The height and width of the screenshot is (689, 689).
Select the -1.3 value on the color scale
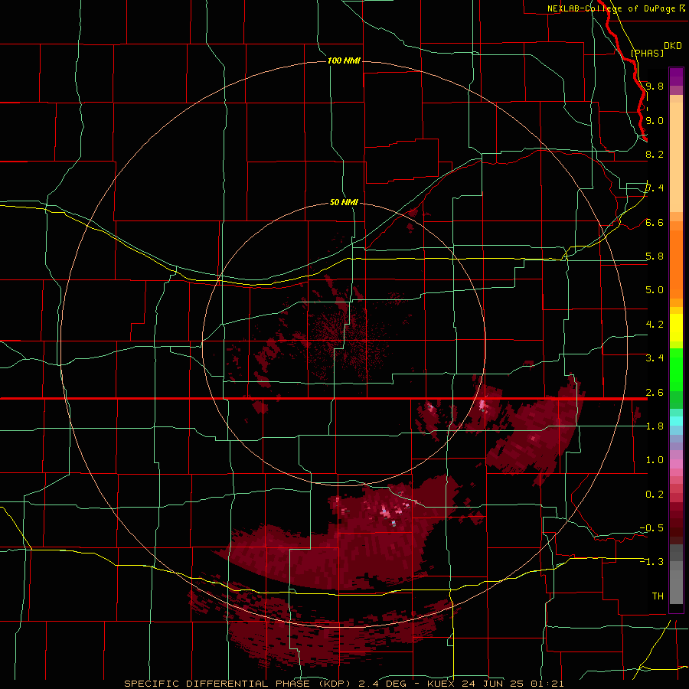pos(651,562)
